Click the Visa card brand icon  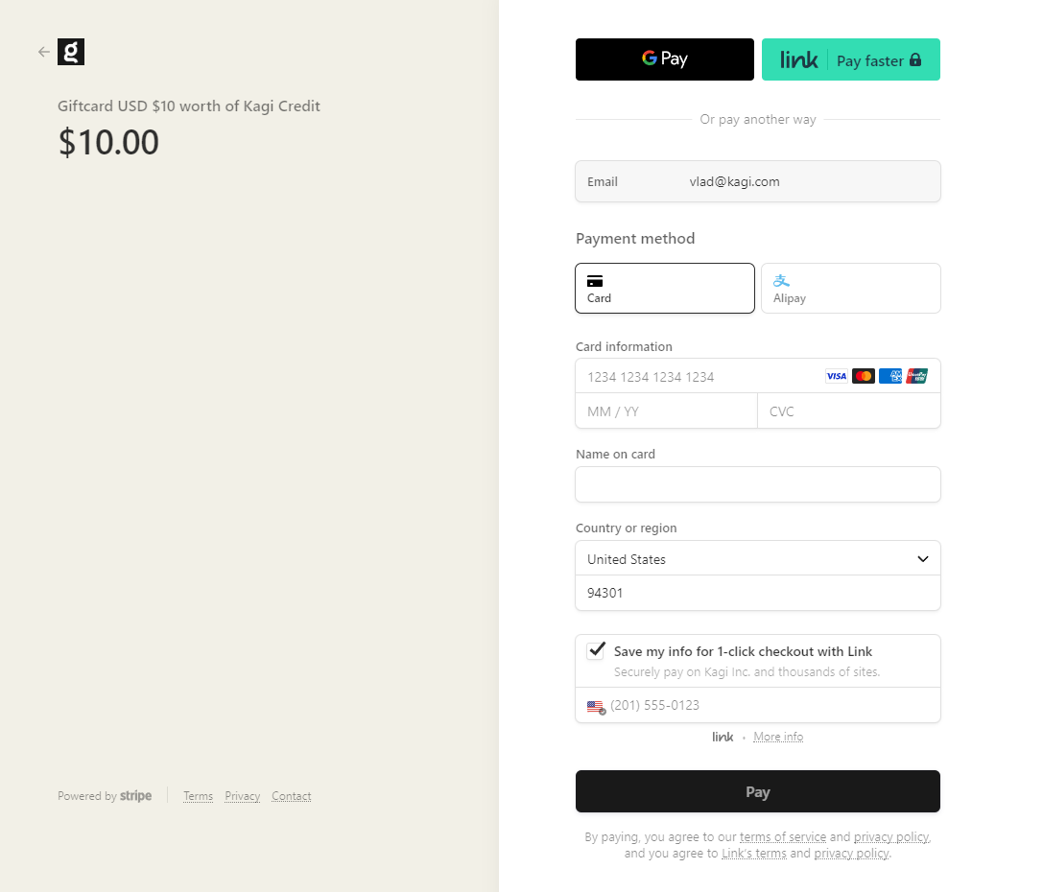tap(836, 376)
